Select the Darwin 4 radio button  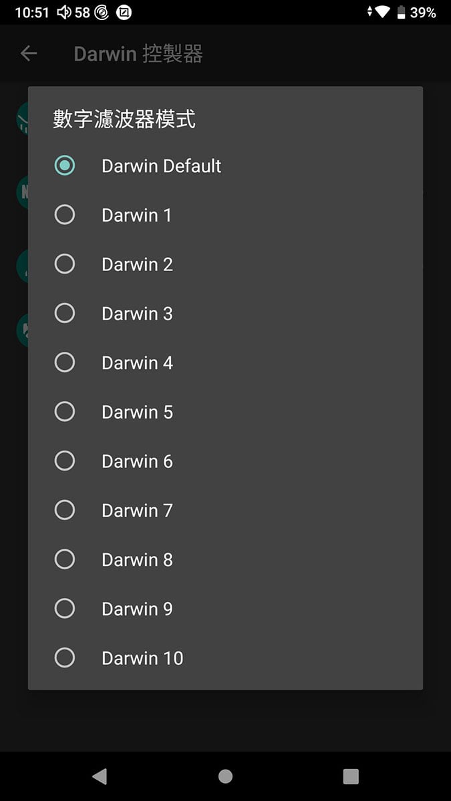pos(65,362)
